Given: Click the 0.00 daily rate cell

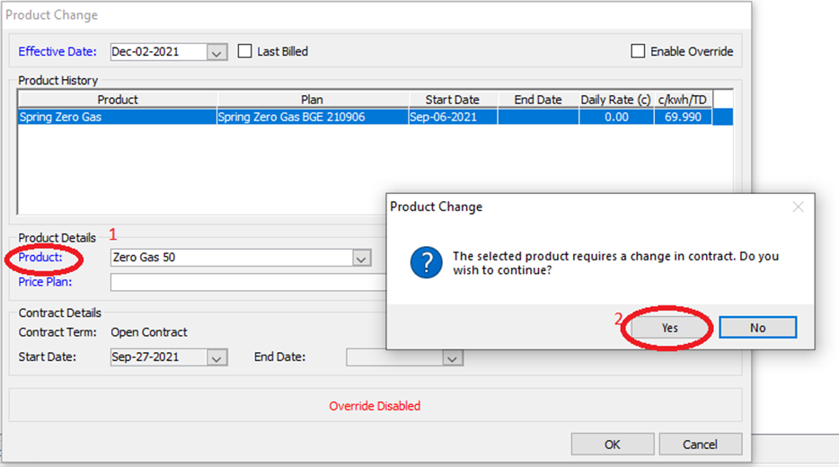Looking at the screenshot, I should click(616, 117).
